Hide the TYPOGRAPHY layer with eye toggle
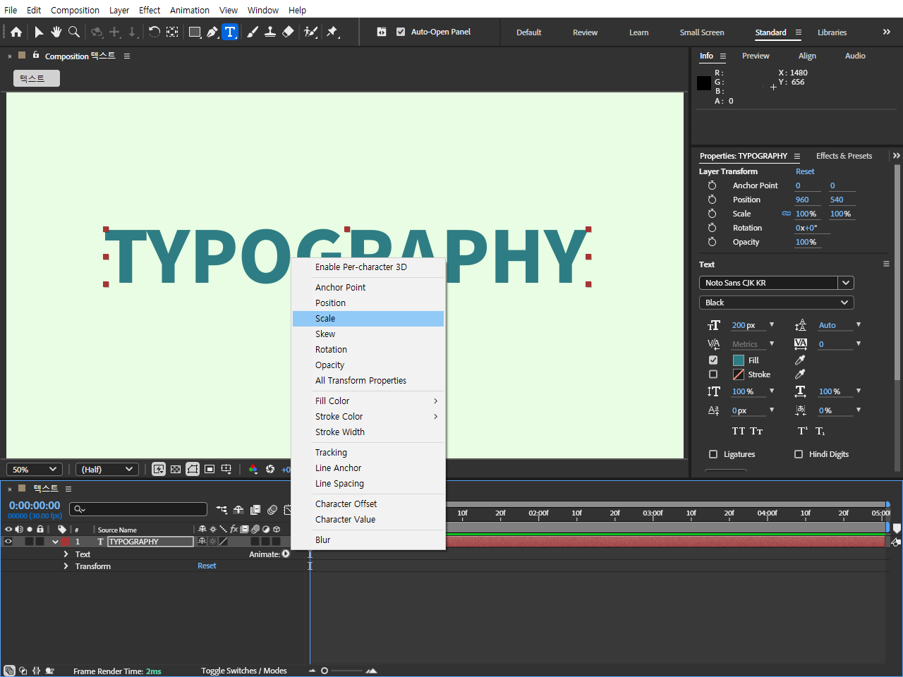This screenshot has width=903, height=677. [x=8, y=542]
